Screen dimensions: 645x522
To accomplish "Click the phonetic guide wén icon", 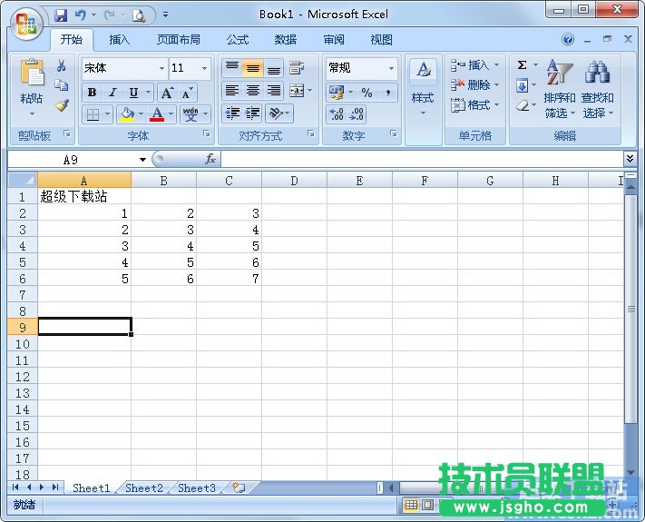I will click(191, 114).
